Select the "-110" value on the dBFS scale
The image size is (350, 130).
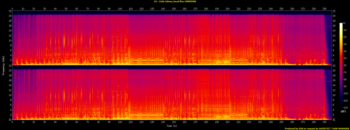point(345,100)
